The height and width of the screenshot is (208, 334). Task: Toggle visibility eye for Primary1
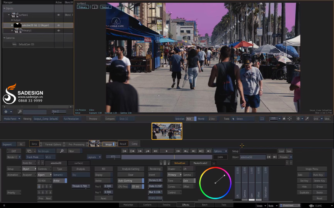click(59, 31)
